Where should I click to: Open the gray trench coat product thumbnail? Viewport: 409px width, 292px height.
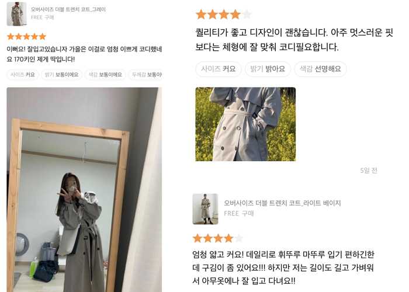16,14
